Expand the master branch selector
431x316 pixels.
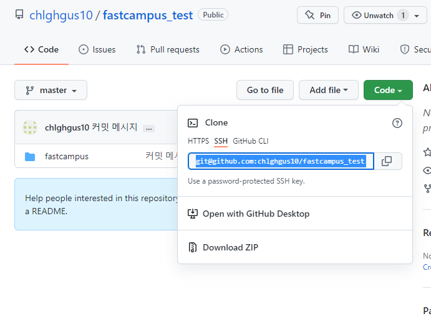coord(51,90)
